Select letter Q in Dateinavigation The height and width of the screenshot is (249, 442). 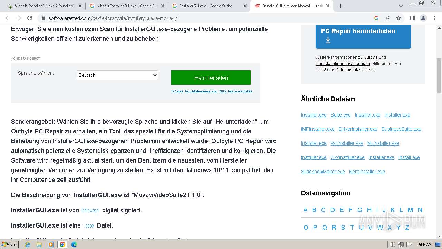tap(324, 228)
